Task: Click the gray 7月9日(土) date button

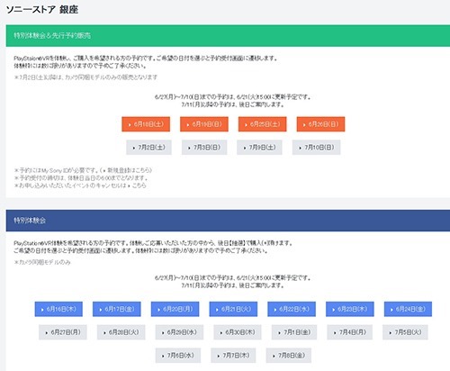Action: point(259,148)
